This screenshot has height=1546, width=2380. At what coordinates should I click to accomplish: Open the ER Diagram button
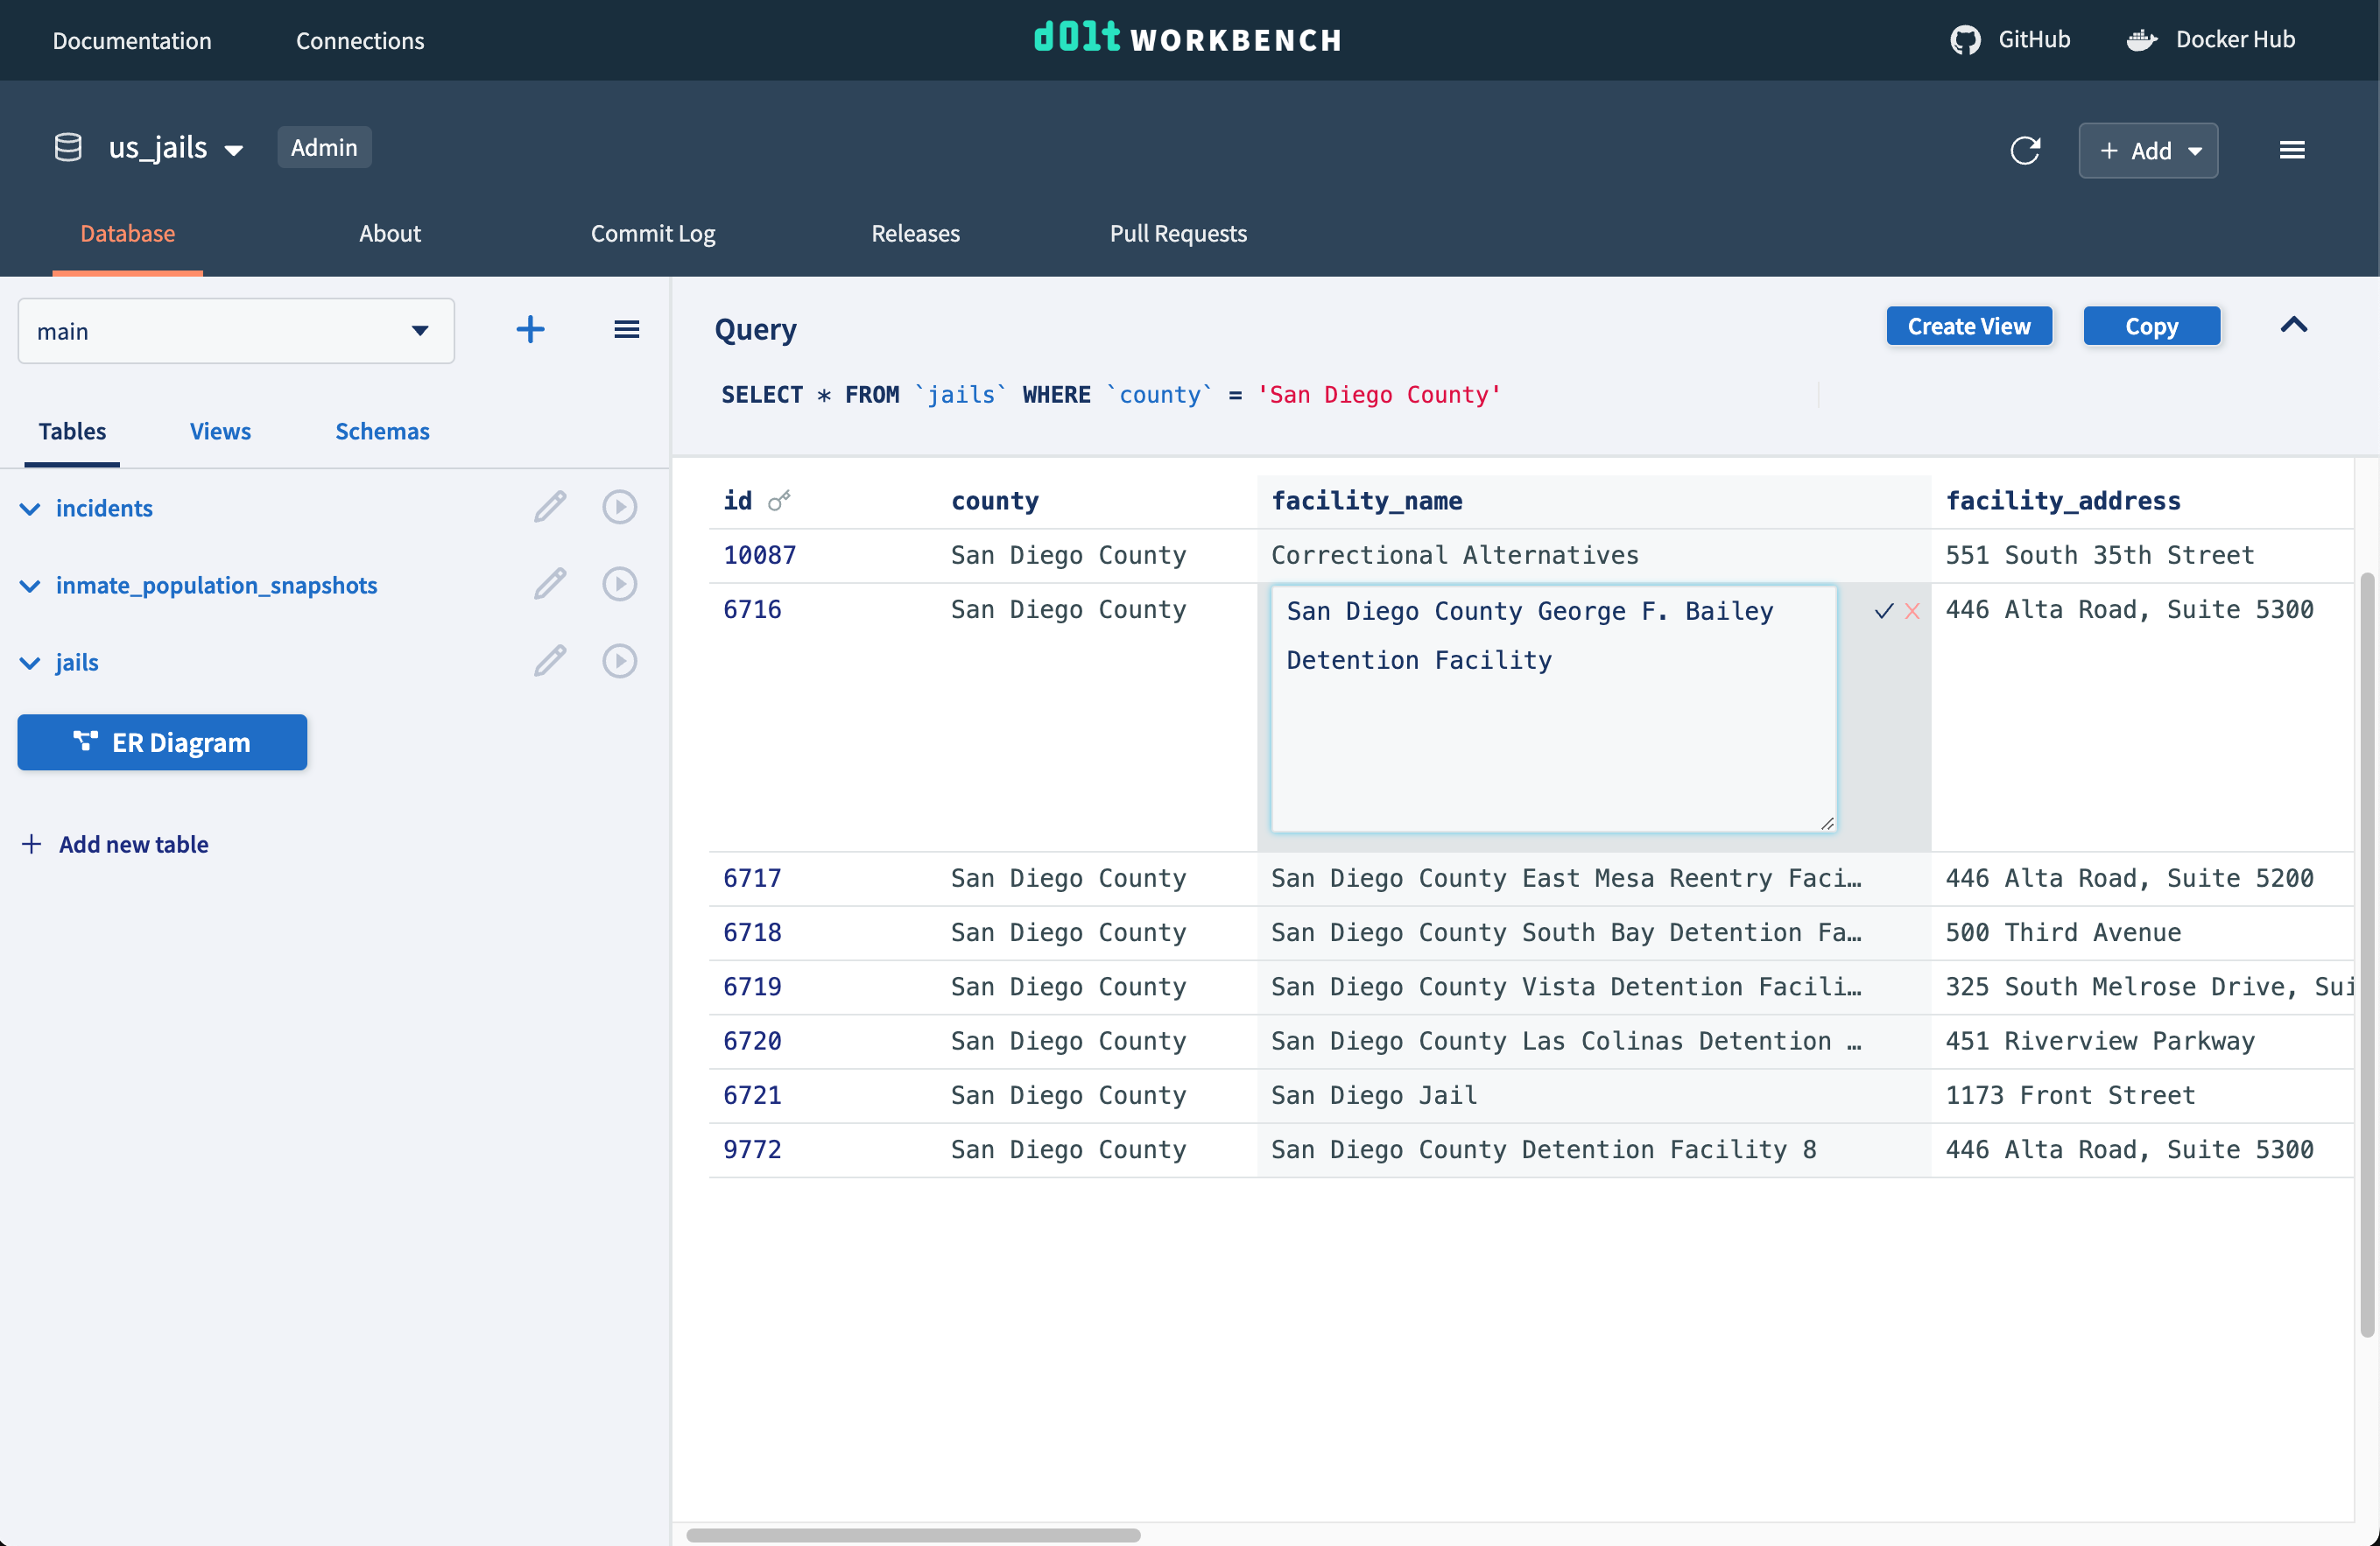162,742
